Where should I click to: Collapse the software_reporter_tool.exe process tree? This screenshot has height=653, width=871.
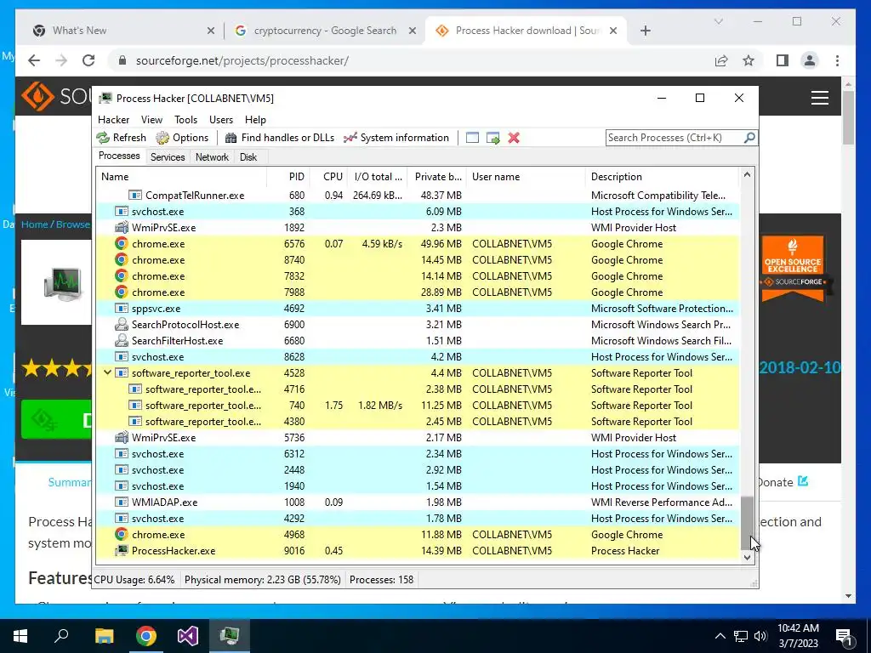click(108, 372)
